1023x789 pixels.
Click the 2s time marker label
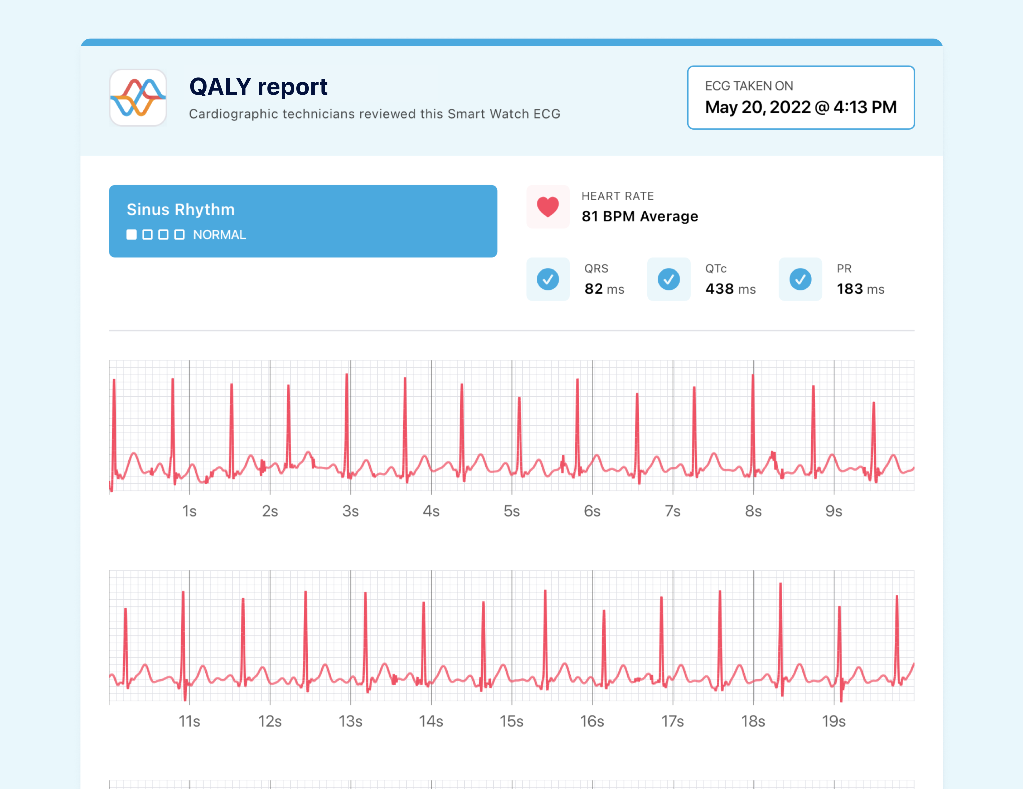(x=270, y=511)
